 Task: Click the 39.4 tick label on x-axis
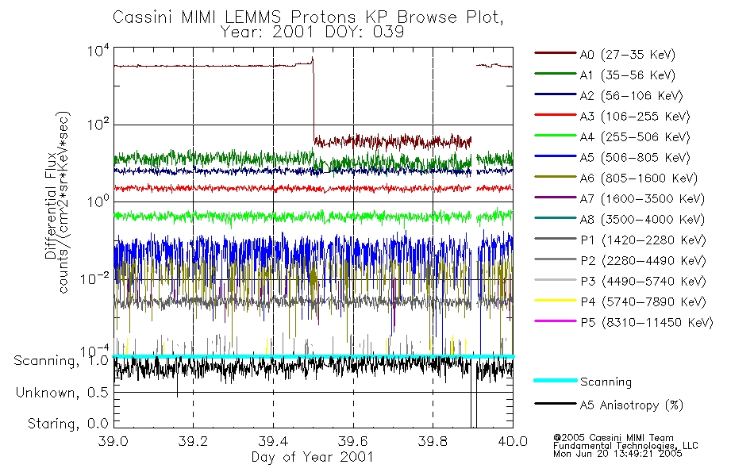[274, 441]
